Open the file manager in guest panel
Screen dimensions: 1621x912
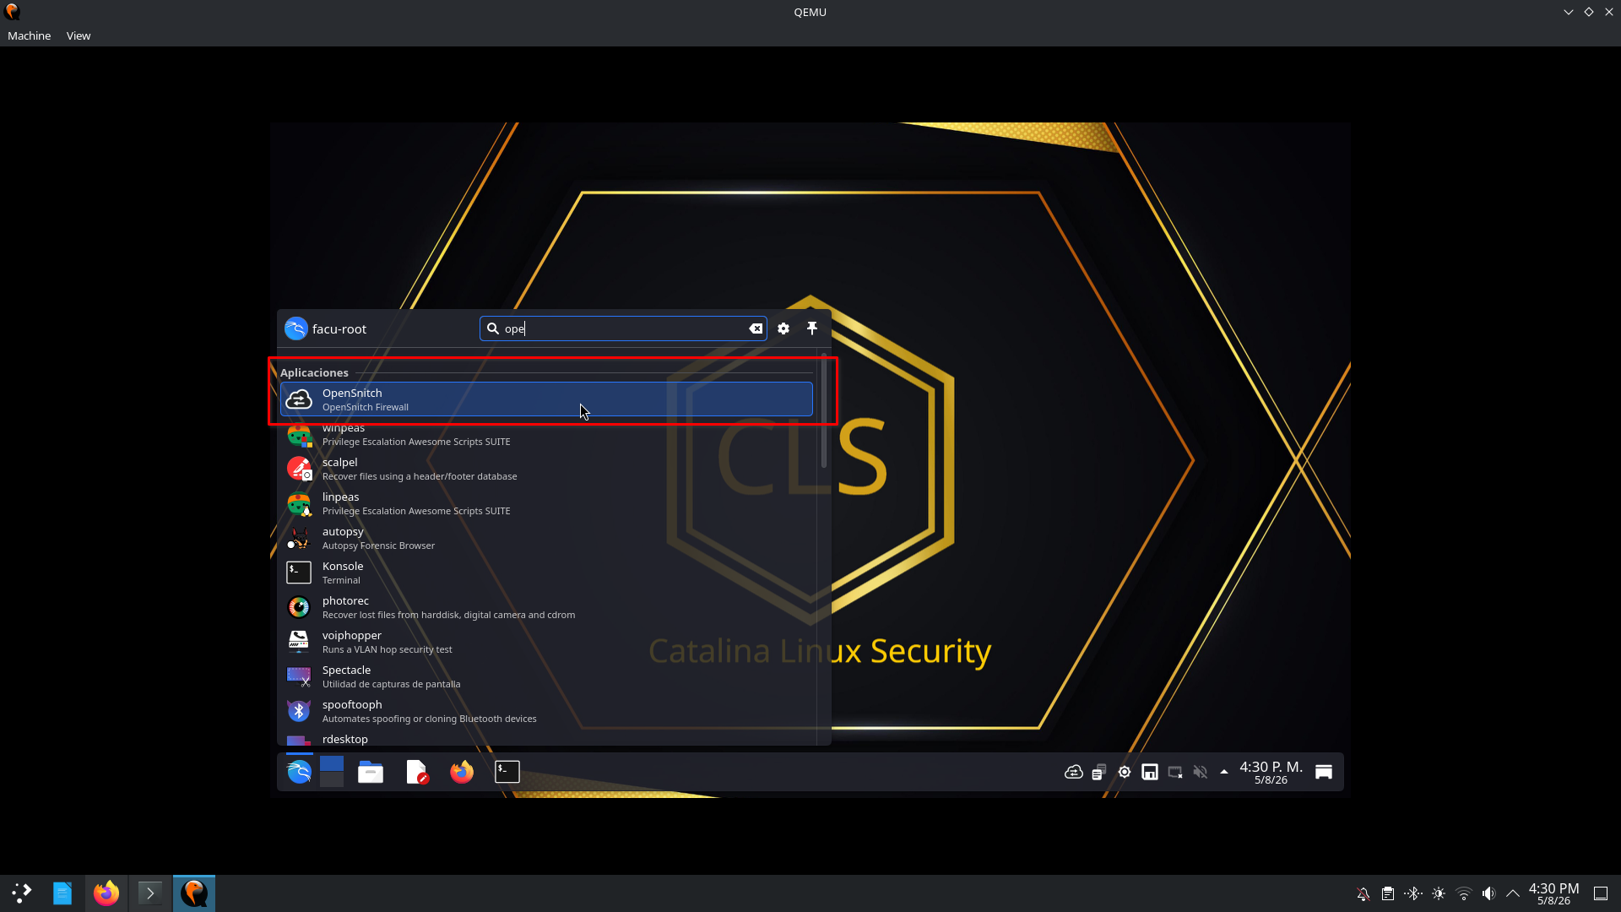point(371,772)
